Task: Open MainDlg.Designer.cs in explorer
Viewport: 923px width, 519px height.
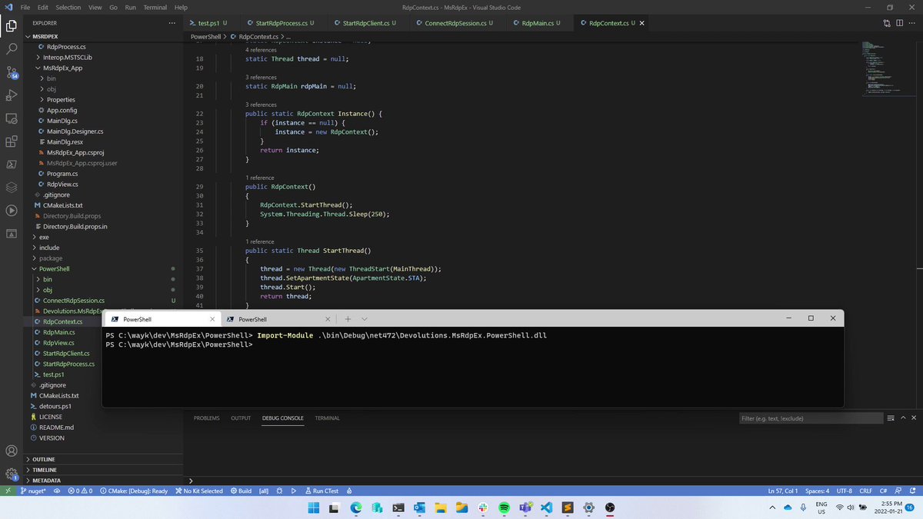Action: coord(75,131)
